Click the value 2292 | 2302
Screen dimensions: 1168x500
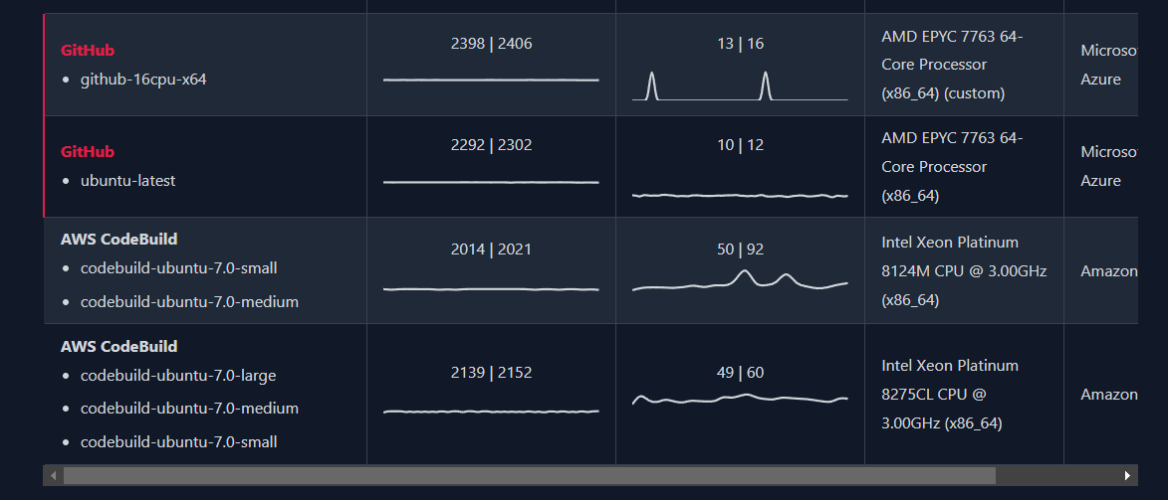pos(492,145)
